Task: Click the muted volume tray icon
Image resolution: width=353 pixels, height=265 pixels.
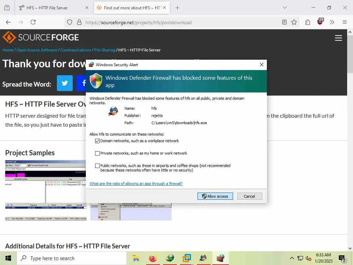Action: (x=309, y=258)
